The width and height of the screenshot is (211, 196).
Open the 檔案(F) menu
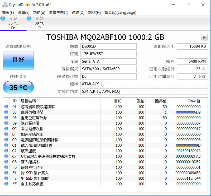(8, 12)
